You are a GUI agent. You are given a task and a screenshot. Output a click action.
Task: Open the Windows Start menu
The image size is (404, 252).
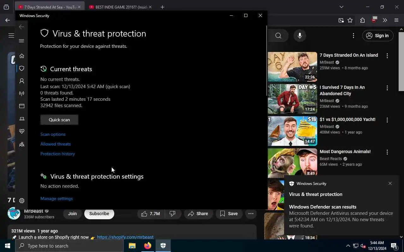pos(8,246)
